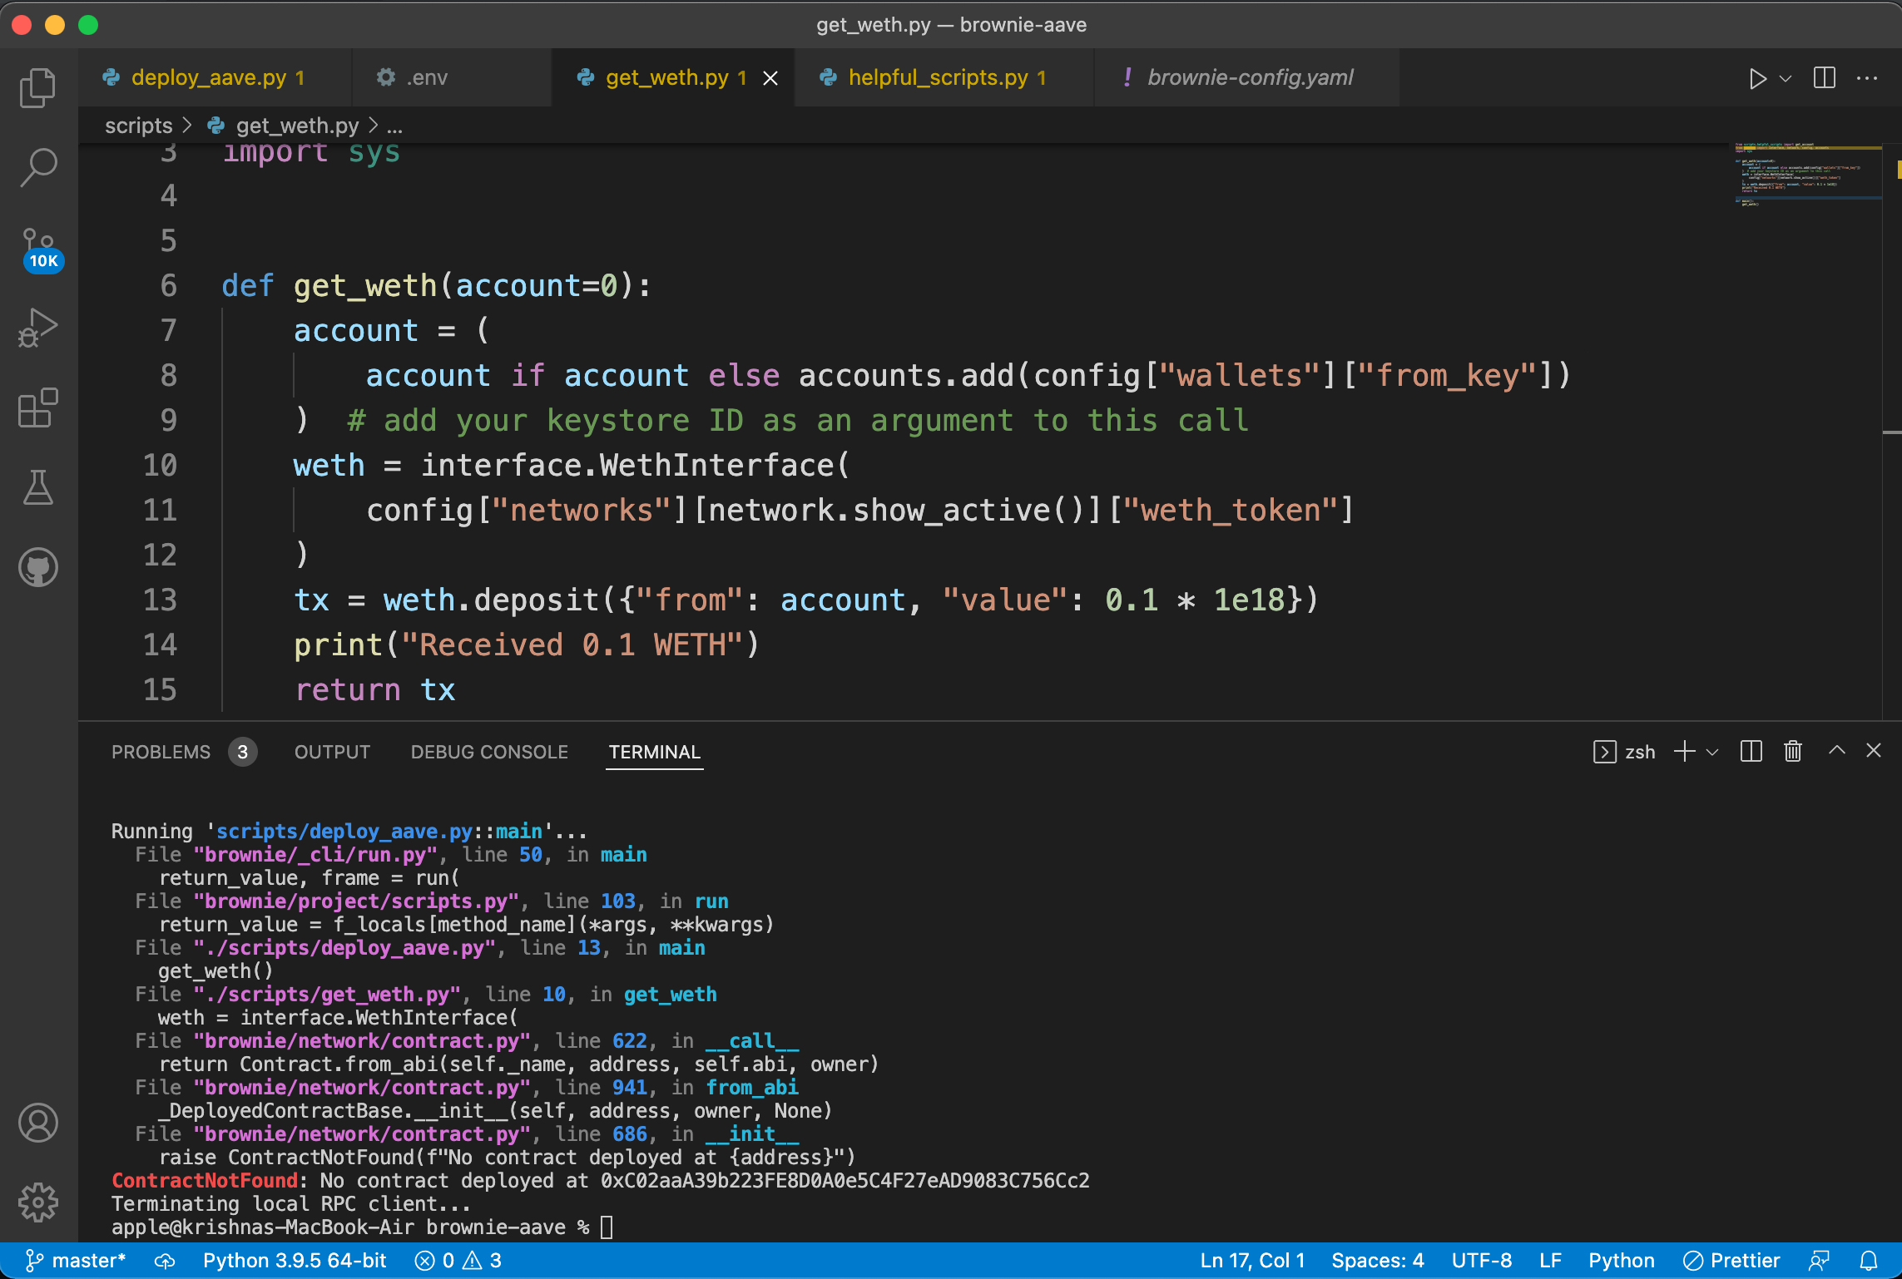Open the Explorer sidebar
1902x1279 pixels.
37,86
